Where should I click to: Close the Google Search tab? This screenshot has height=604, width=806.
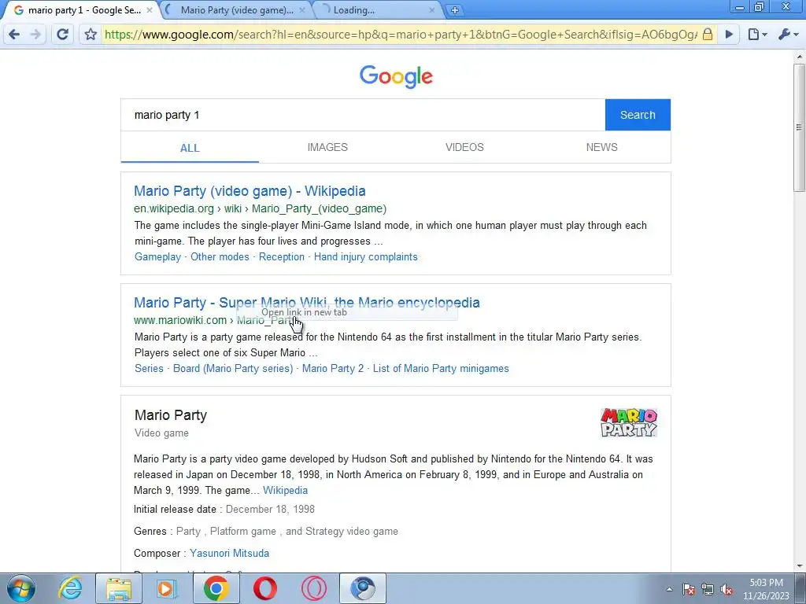coord(150,9)
